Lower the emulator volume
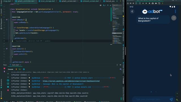The image size is (181, 102). click(133, 3)
